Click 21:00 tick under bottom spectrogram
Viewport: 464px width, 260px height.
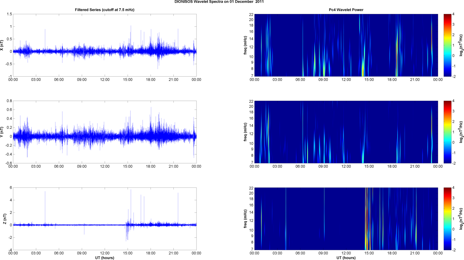pos(415,253)
